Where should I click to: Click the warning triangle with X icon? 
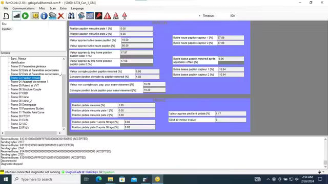click(x=125, y=16)
